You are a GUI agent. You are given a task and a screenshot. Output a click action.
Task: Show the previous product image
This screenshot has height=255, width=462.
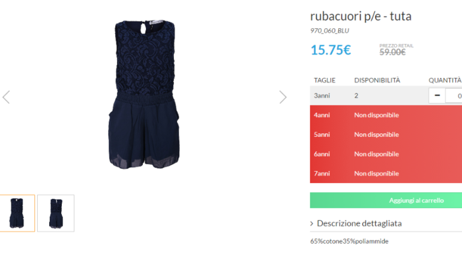tap(6, 97)
